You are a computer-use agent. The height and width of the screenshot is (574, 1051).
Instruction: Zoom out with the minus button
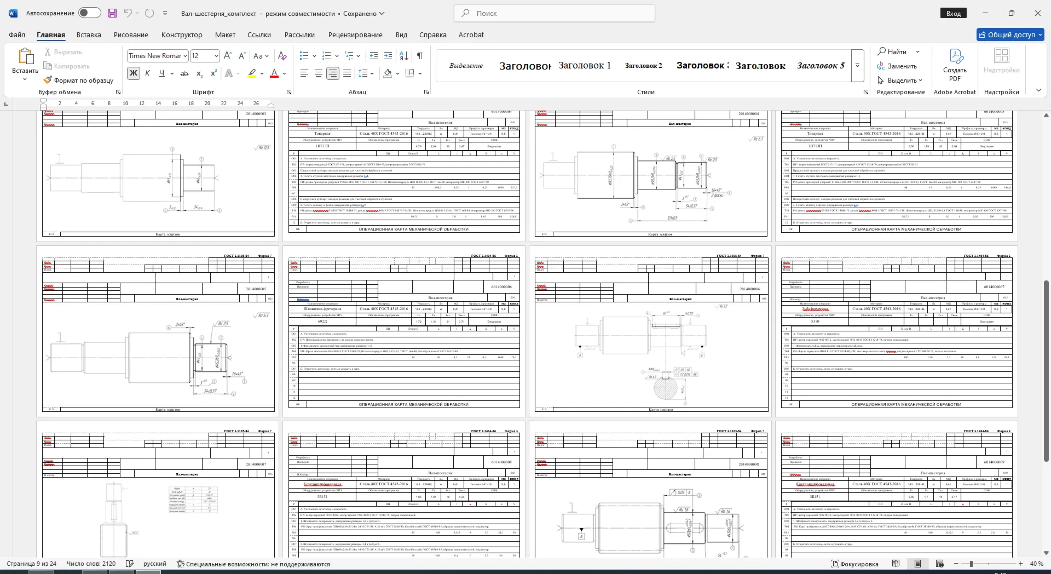click(x=956, y=564)
